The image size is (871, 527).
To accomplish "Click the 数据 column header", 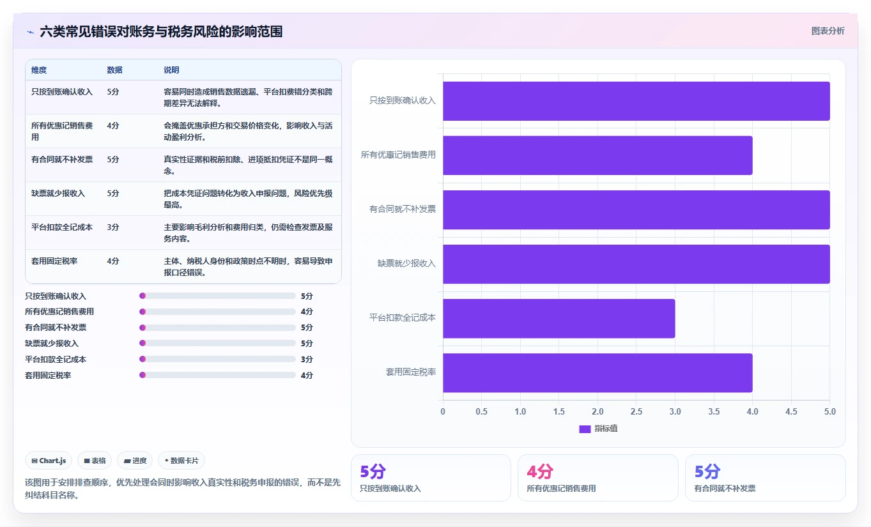I will [115, 70].
